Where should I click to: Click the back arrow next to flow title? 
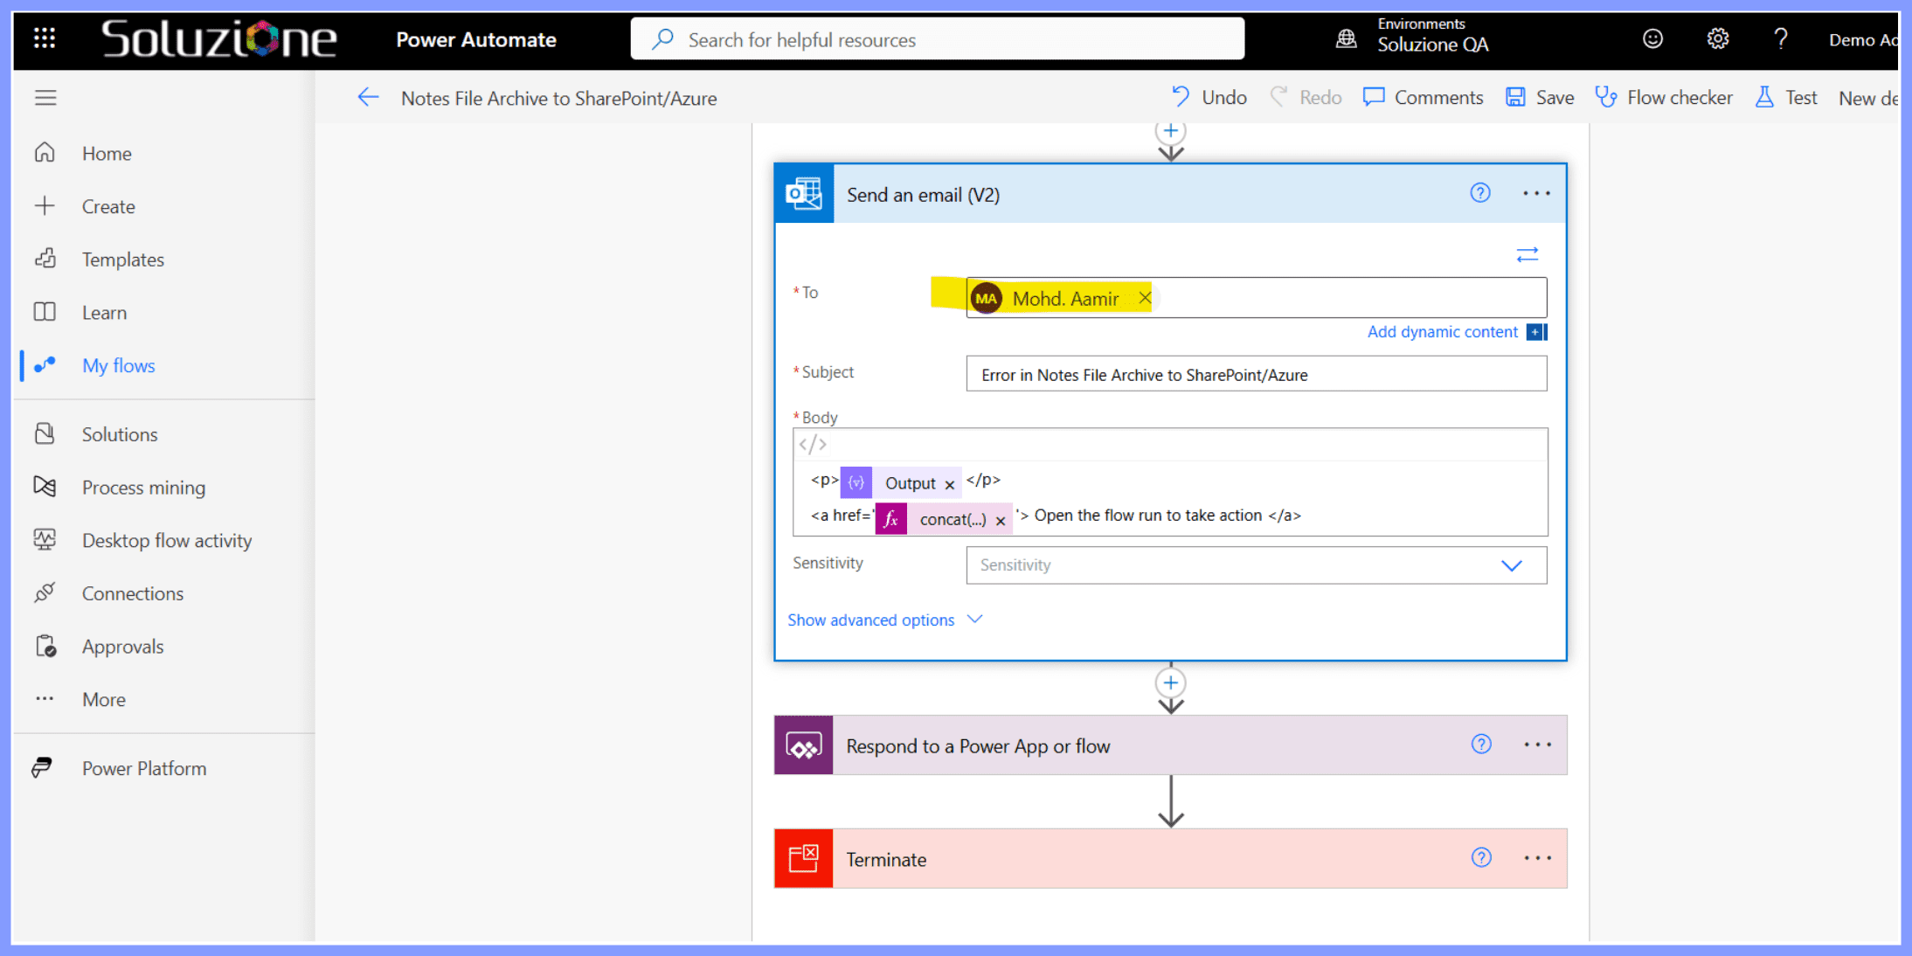(x=368, y=97)
